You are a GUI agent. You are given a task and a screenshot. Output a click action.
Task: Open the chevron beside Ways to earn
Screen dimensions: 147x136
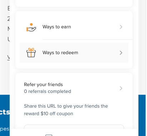(121, 27)
